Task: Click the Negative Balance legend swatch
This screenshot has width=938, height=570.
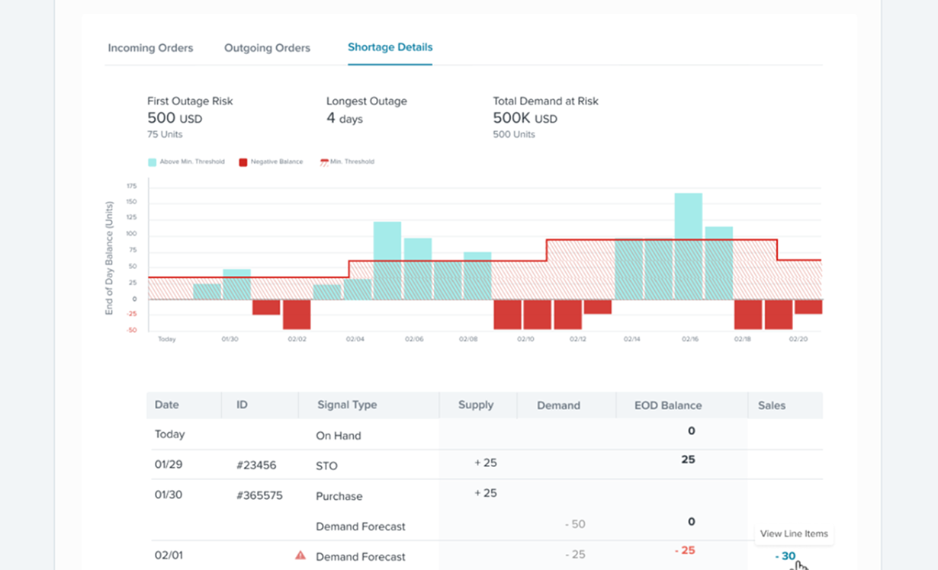Action: (x=243, y=162)
